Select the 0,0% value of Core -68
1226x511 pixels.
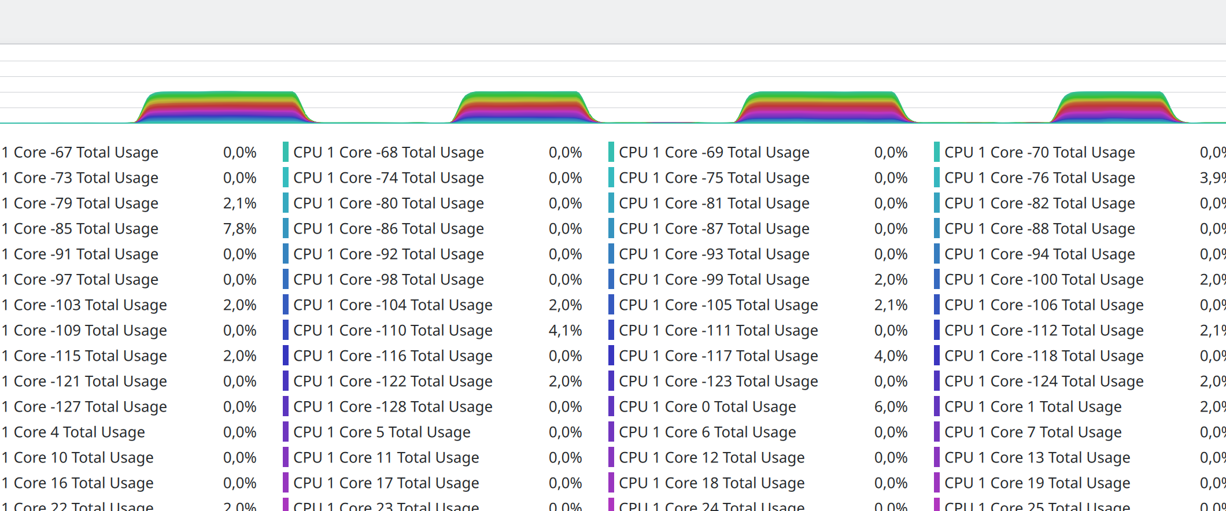566,153
